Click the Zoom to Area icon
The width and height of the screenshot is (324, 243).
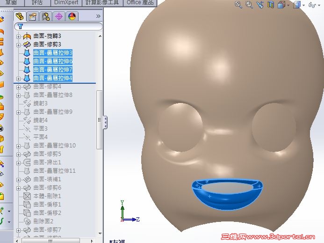click(249, 5)
